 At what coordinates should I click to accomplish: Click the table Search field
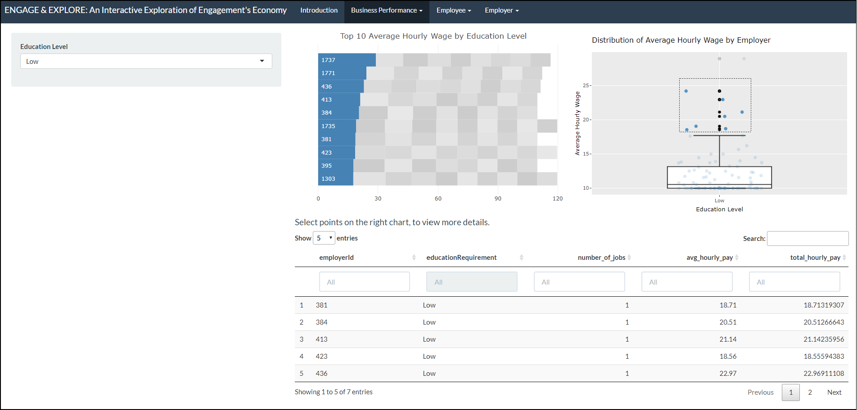point(807,239)
